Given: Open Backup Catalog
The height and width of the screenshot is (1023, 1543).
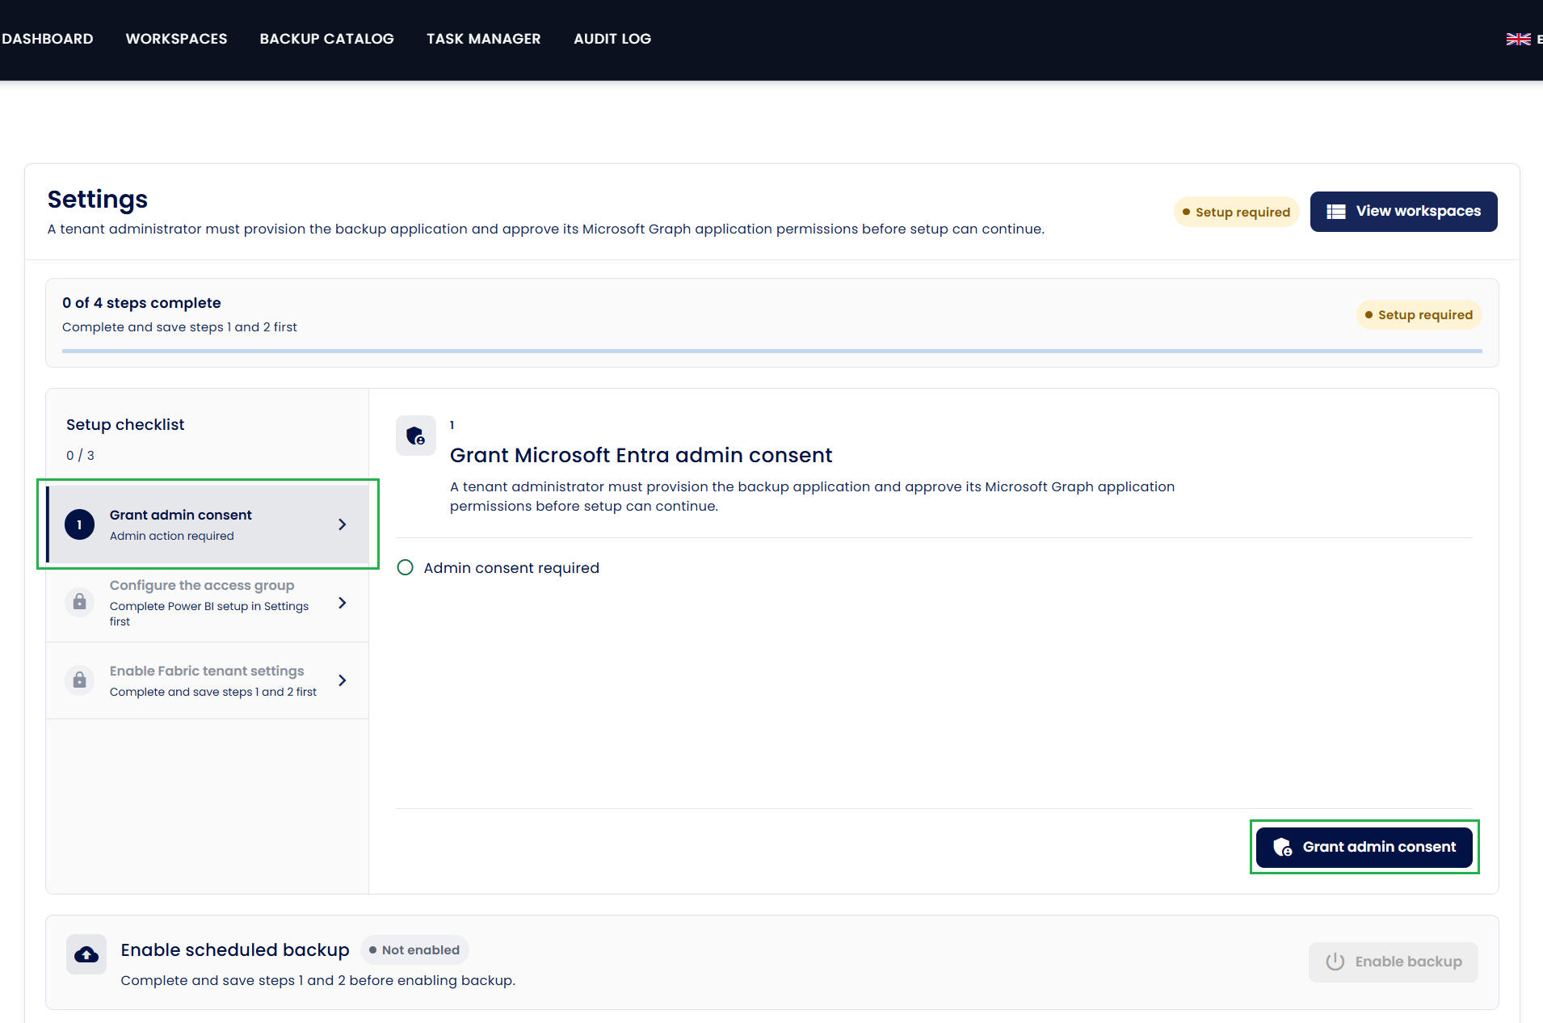Looking at the screenshot, I should tap(326, 39).
